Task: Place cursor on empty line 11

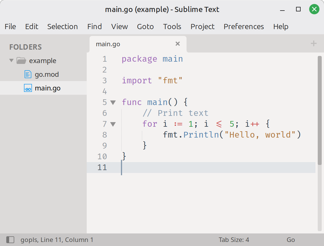Action: coord(201,168)
